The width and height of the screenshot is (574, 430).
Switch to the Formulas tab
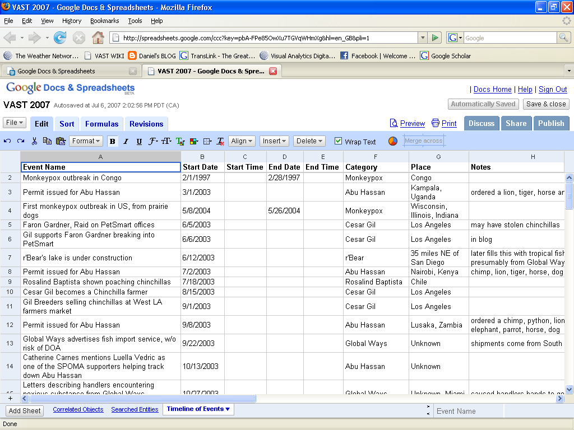102,124
